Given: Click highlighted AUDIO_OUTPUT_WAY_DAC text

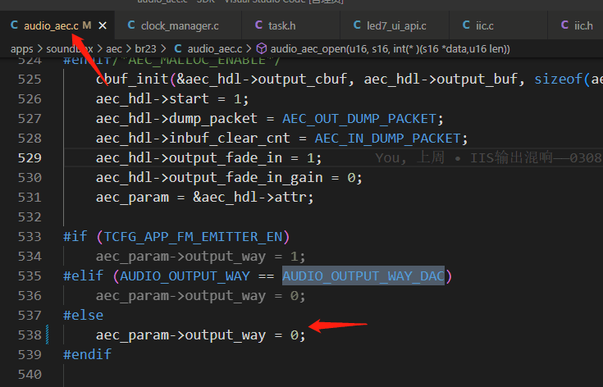Looking at the screenshot, I should [x=363, y=276].
